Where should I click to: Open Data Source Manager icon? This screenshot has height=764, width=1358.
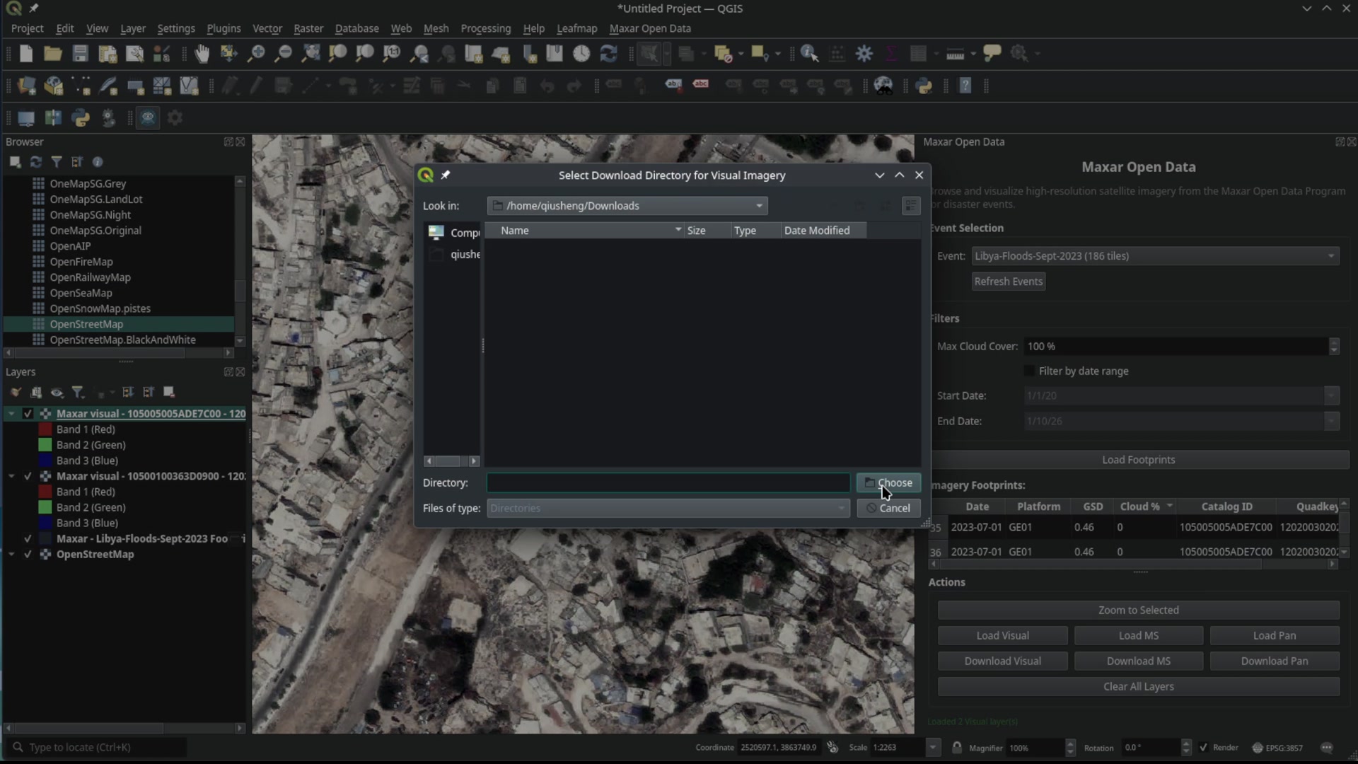[x=26, y=86]
